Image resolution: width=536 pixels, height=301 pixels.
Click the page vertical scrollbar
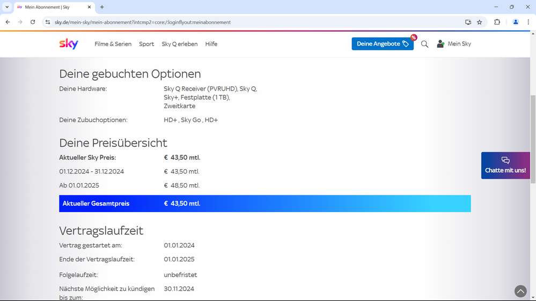533,139
